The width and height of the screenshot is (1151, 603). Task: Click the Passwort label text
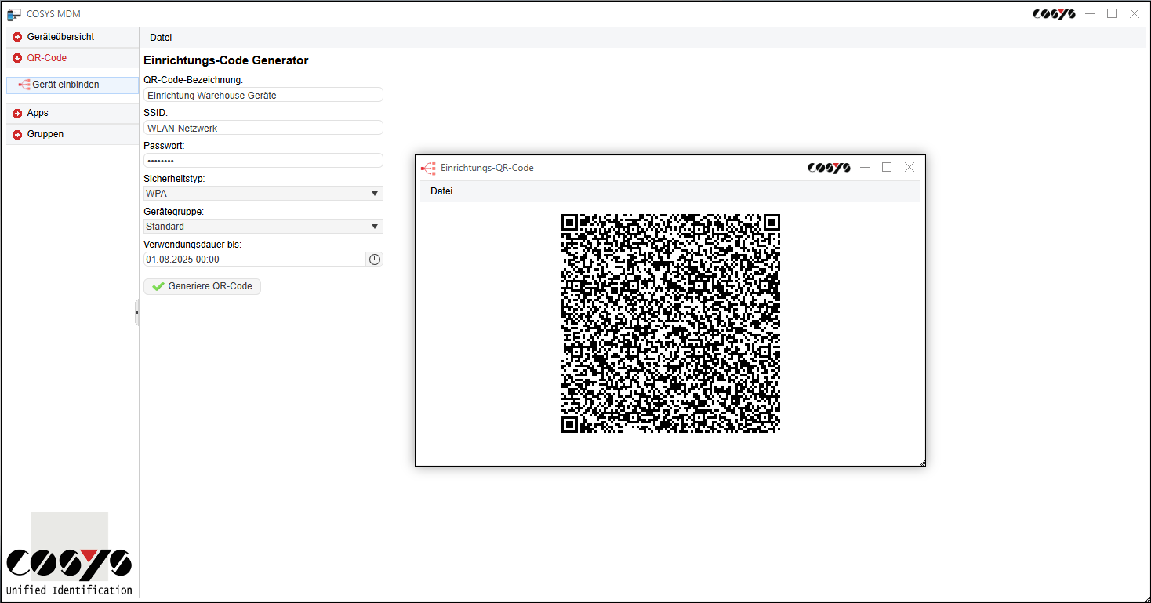(164, 146)
